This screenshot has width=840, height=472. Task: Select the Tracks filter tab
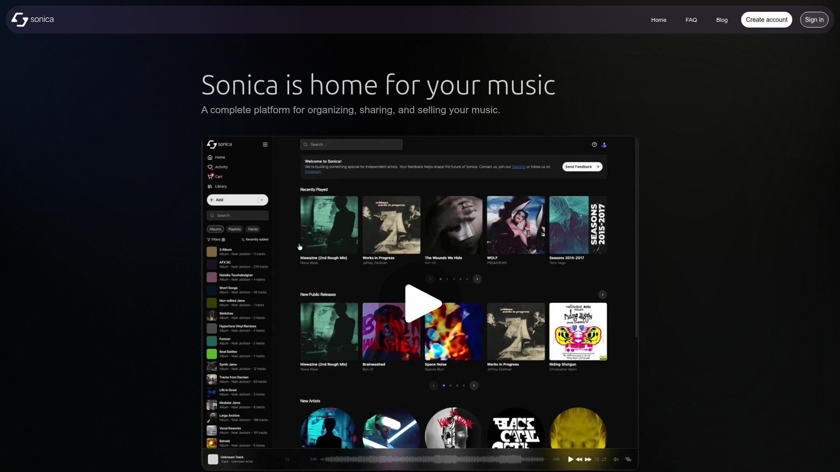(253, 229)
